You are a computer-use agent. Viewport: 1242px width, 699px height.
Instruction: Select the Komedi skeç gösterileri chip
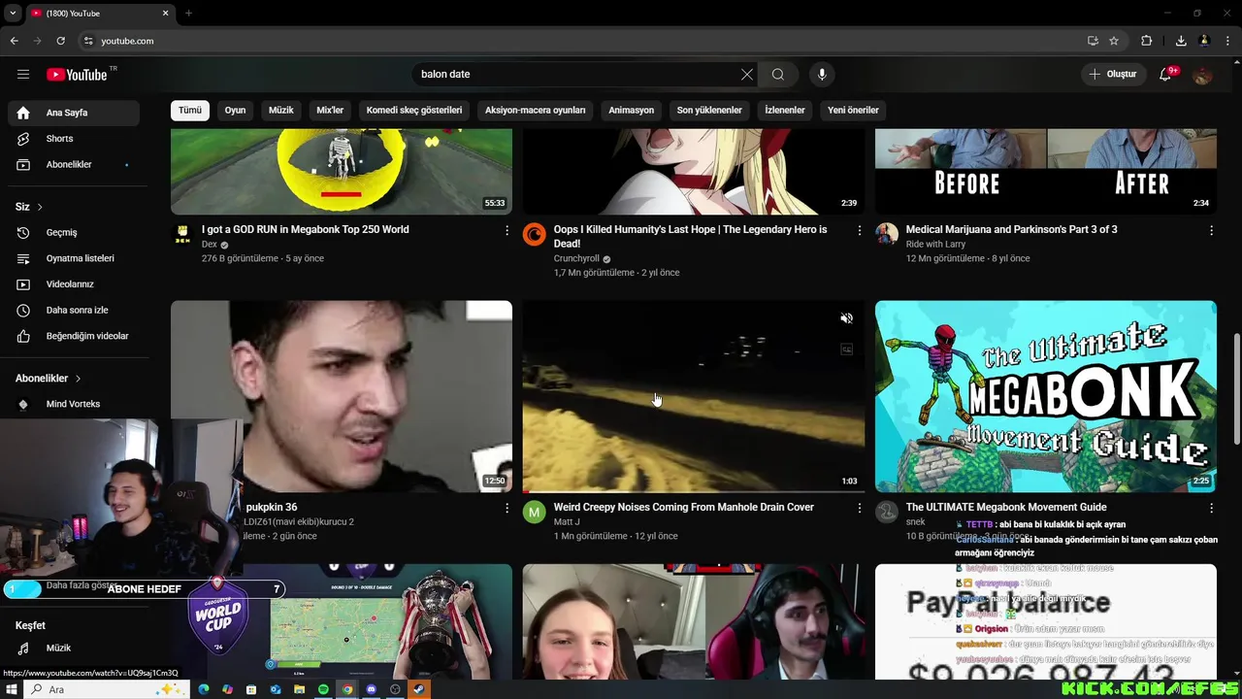(414, 110)
